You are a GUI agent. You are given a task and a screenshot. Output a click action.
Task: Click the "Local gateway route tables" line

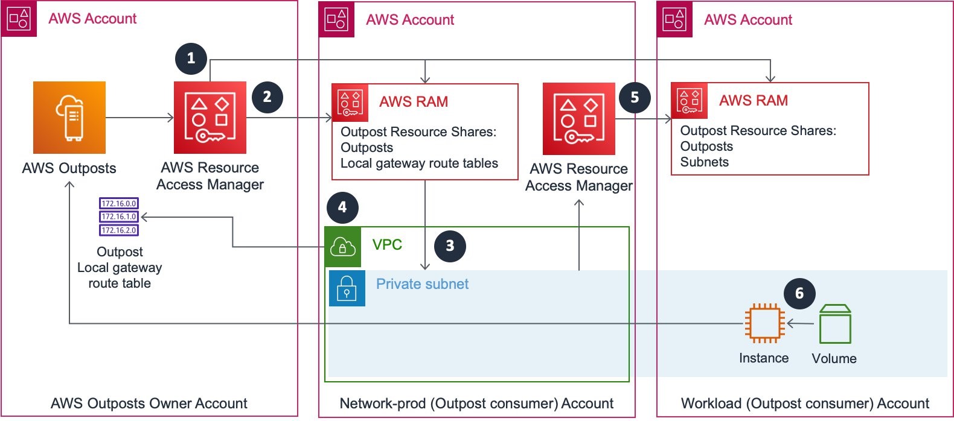tap(419, 163)
